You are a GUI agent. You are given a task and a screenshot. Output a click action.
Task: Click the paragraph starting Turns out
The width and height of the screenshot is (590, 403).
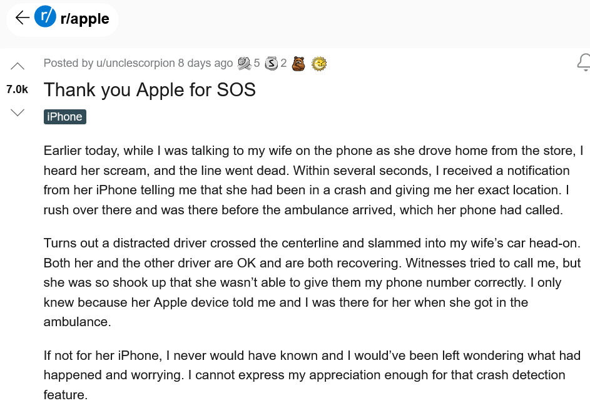312,282
